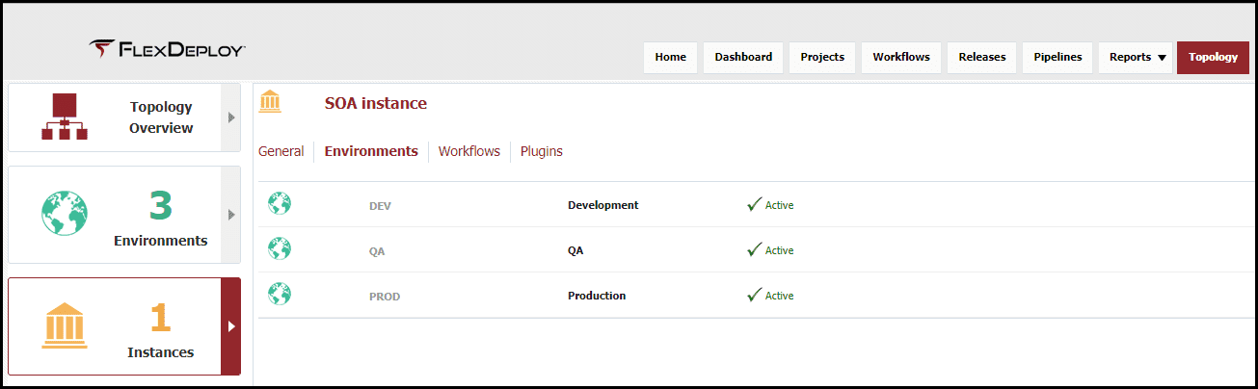Switch to the Plugins tab
Image resolution: width=1258 pixels, height=389 pixels.
[542, 151]
